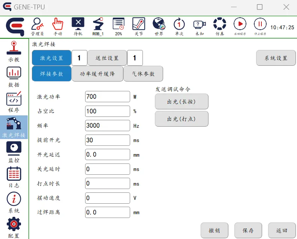Open the 示教 teach panel in sidebar
The height and width of the screenshot is (239, 297).
14,51
